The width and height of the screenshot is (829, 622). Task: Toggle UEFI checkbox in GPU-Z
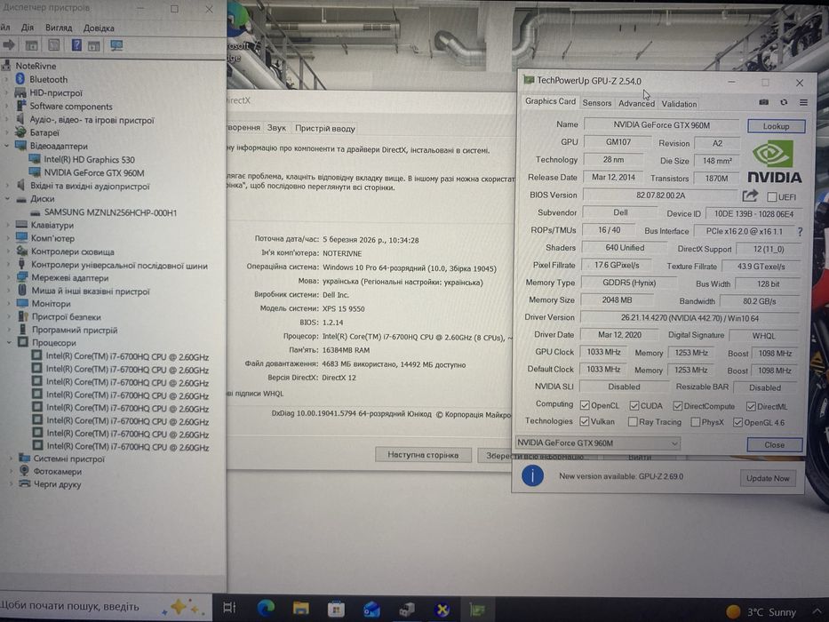(772, 196)
